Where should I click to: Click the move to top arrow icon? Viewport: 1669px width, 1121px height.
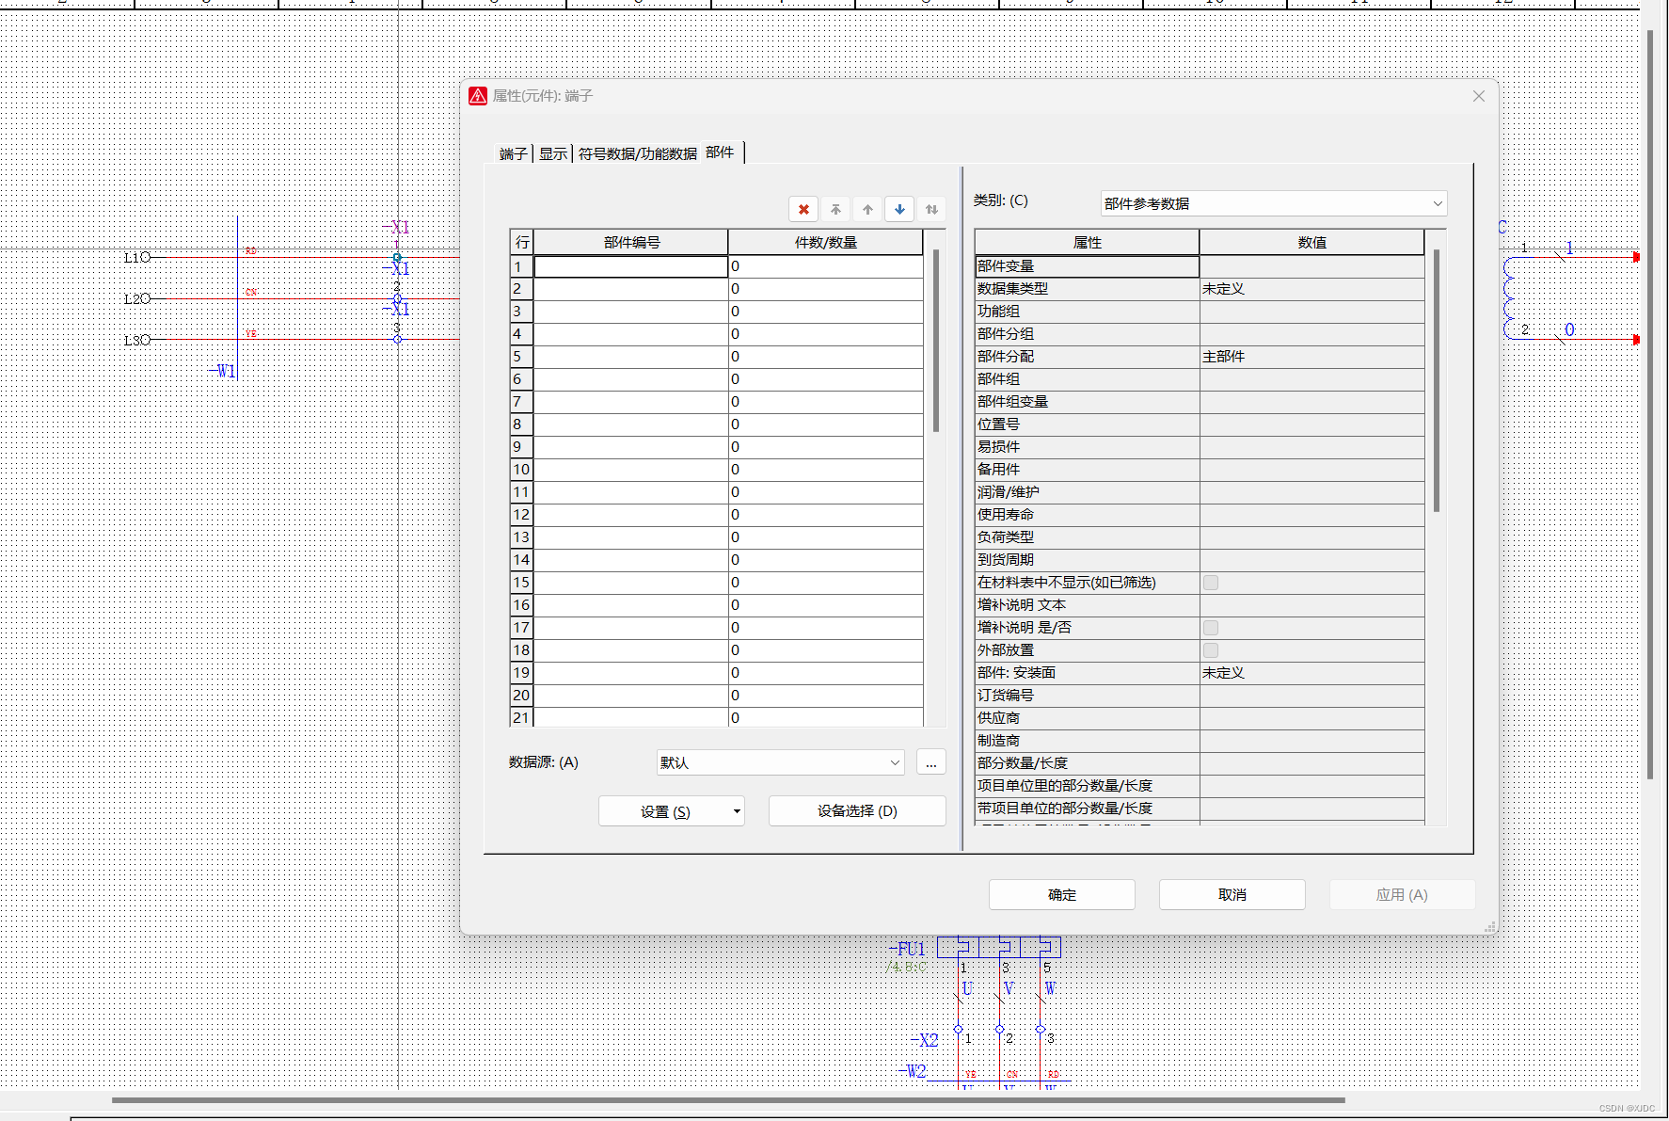click(x=835, y=209)
